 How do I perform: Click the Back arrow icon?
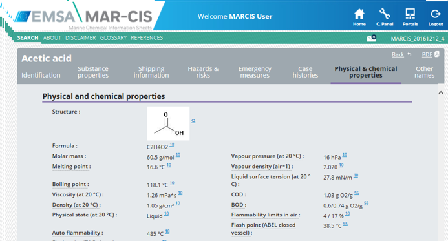[x=409, y=54]
